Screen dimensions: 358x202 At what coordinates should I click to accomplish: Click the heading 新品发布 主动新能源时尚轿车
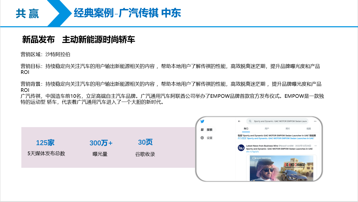tap(79, 40)
